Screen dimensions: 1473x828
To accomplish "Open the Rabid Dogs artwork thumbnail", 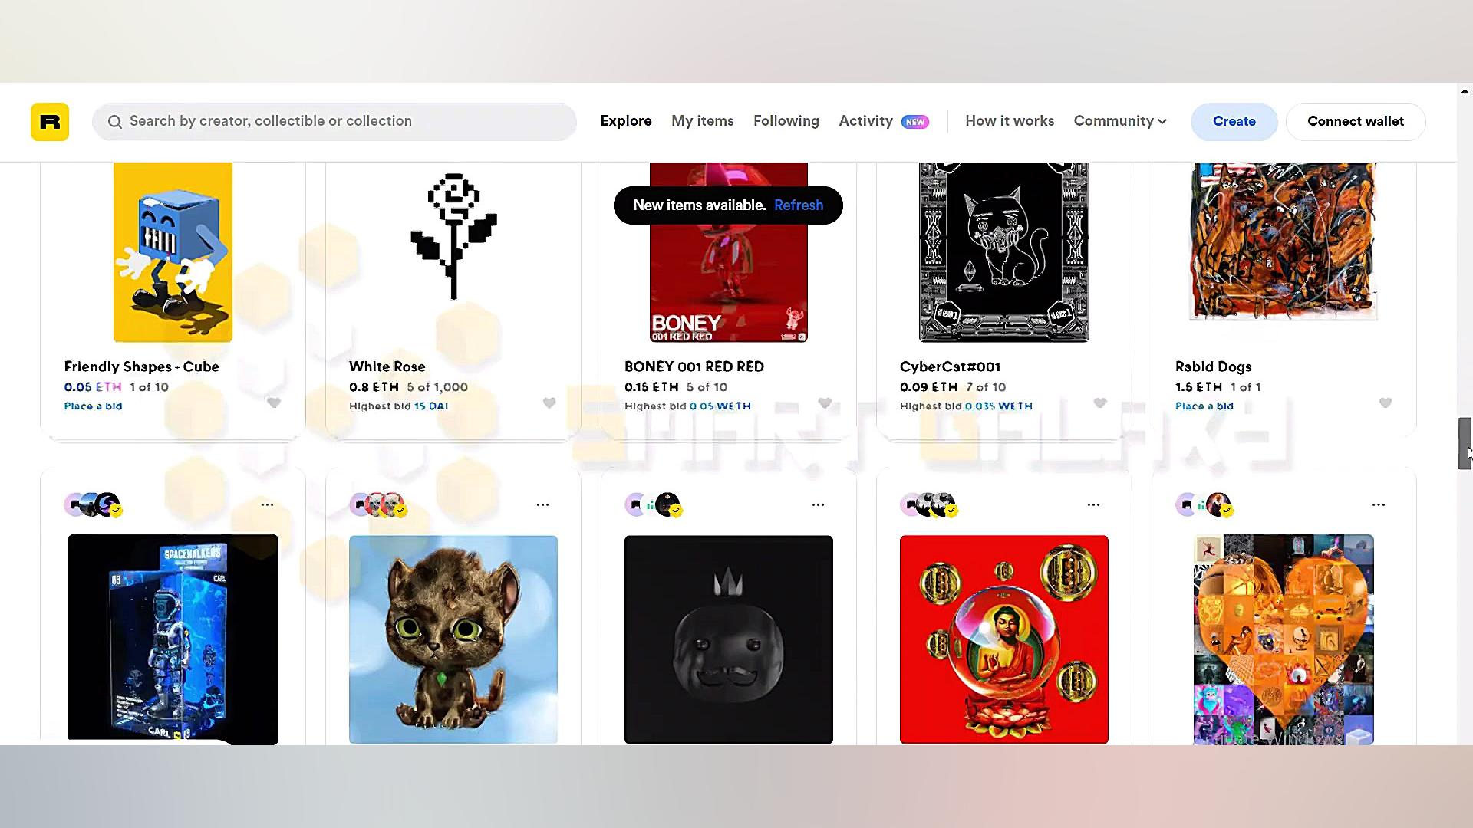I will (1284, 241).
